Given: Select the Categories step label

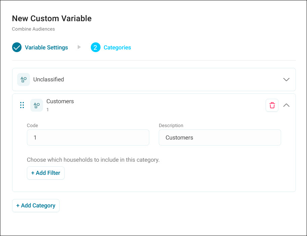Looking at the screenshot, I should pyautogui.click(x=117, y=47).
